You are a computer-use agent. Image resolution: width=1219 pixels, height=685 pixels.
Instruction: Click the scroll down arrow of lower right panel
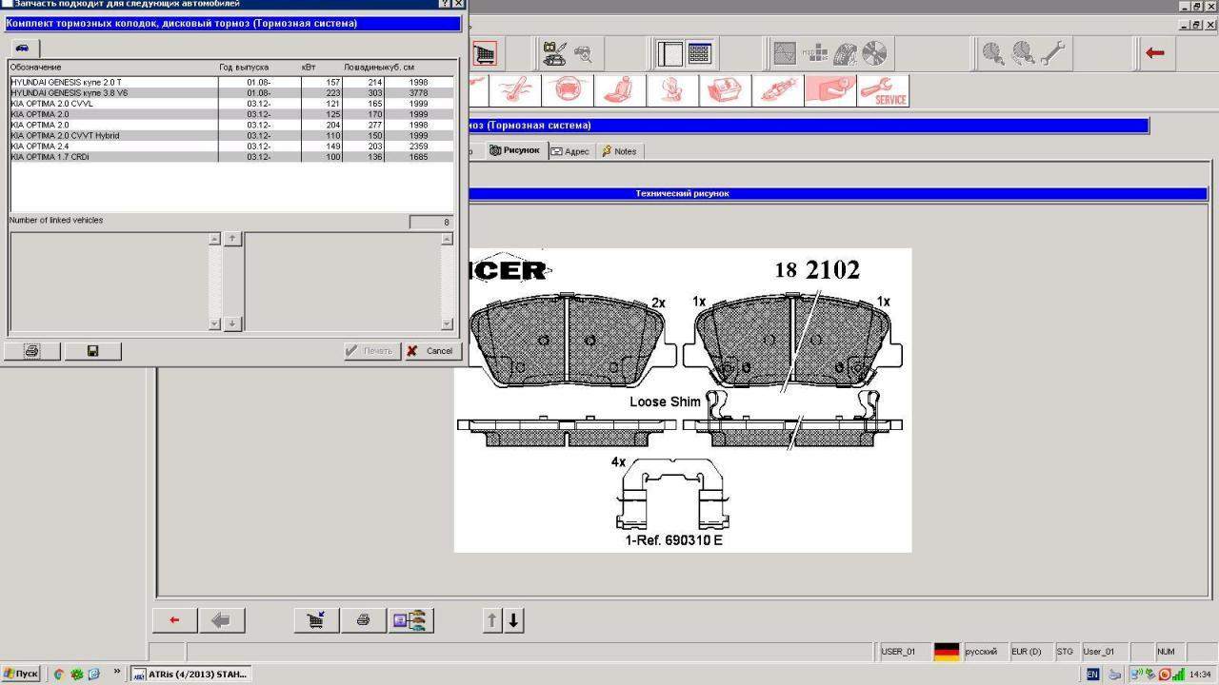click(x=448, y=323)
